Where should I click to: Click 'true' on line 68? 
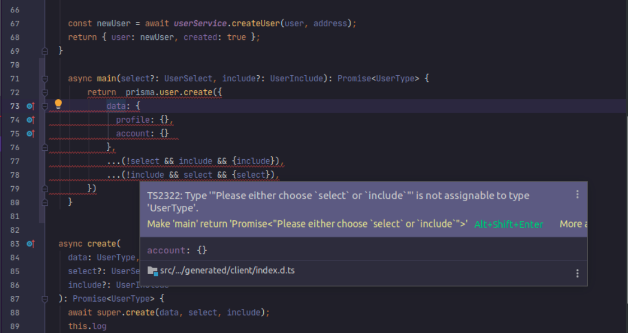[236, 37]
